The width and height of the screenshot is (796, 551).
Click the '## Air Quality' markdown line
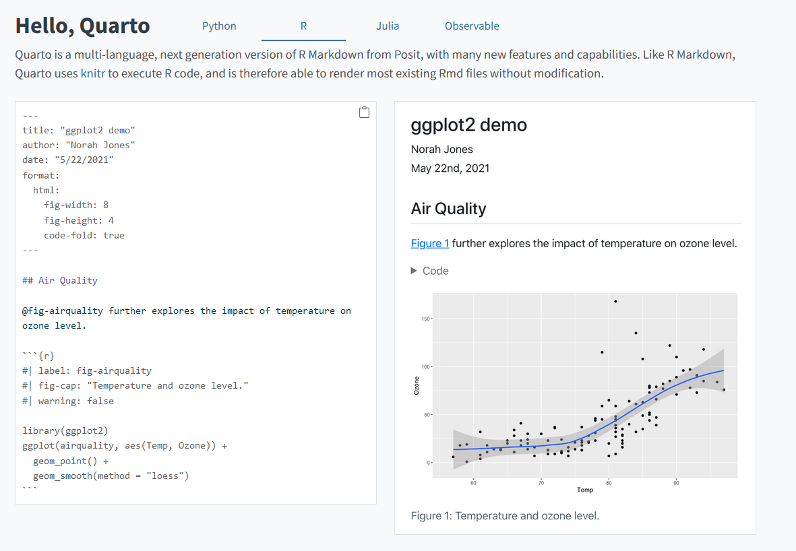click(60, 281)
